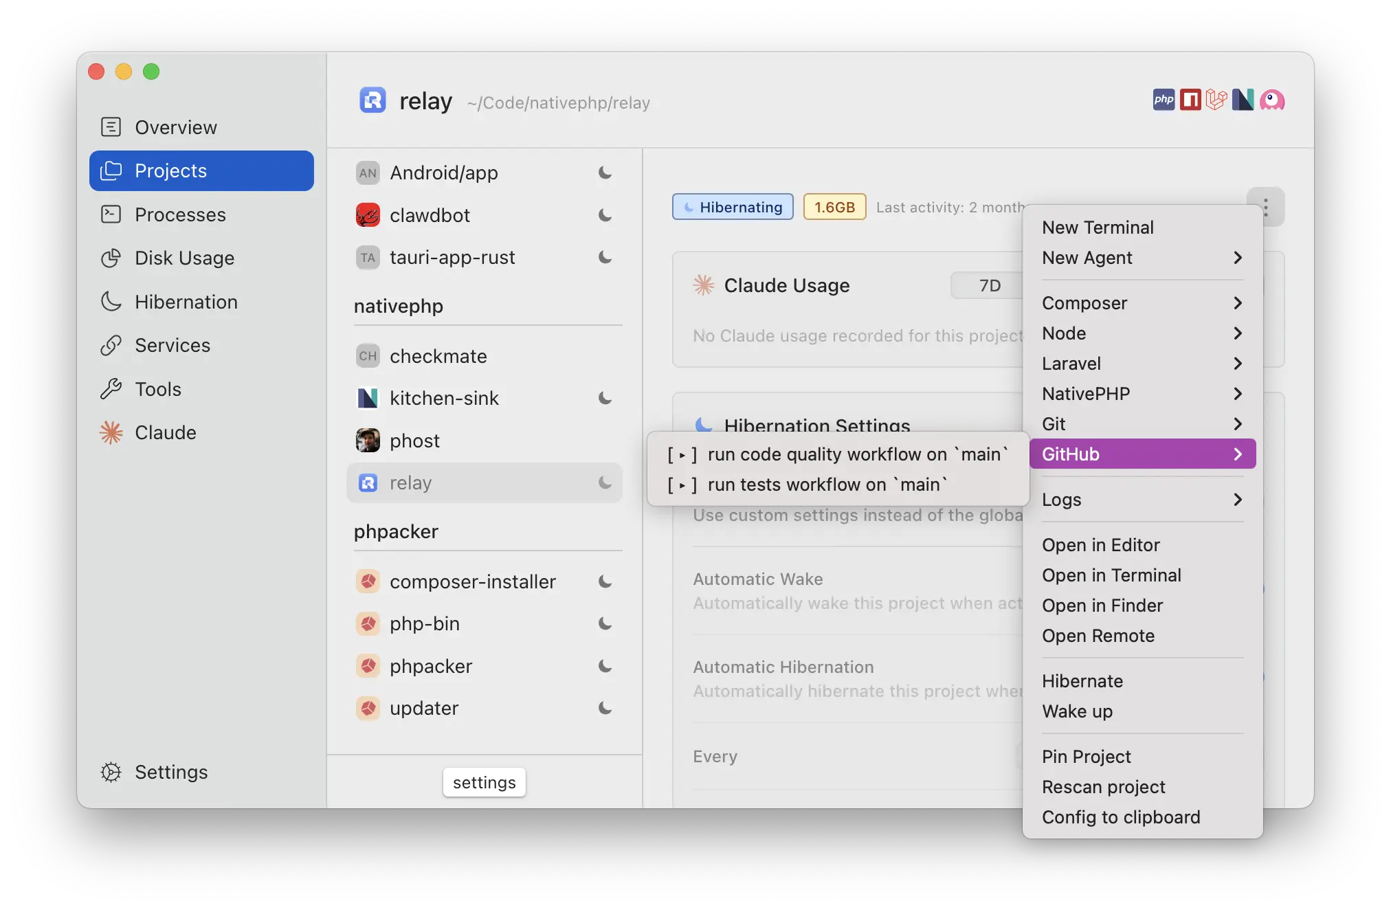Click the relay project logo in header

pyautogui.click(x=372, y=100)
